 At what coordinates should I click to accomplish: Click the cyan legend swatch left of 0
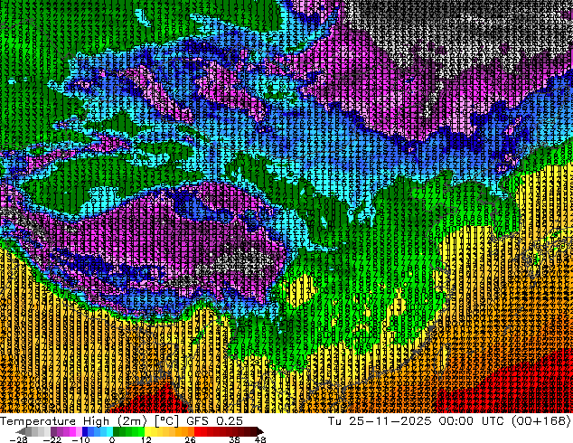tap(109, 431)
